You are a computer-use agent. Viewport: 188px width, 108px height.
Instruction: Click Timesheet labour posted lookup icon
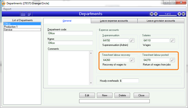(x=173, y=60)
